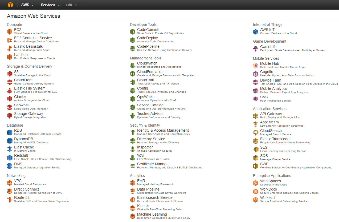
Task: Click the Route 53 icon
Action: (10, 199)
